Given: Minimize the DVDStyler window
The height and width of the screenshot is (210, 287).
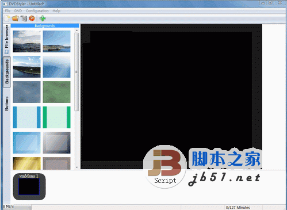Looking at the screenshot, I should coord(263,3).
